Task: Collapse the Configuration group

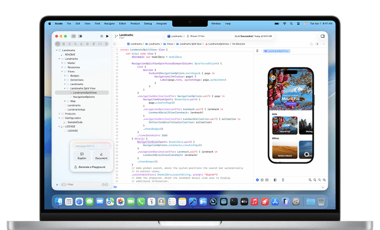Action: [59, 118]
